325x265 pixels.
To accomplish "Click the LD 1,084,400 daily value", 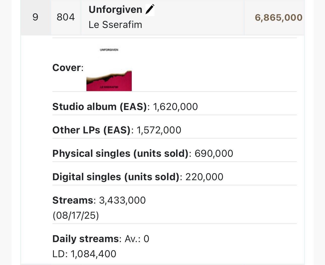I will point(84,254).
